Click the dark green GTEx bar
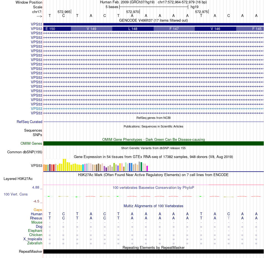Image resolution: width=264 pixels, height=258 pixels. coord(141,167)
